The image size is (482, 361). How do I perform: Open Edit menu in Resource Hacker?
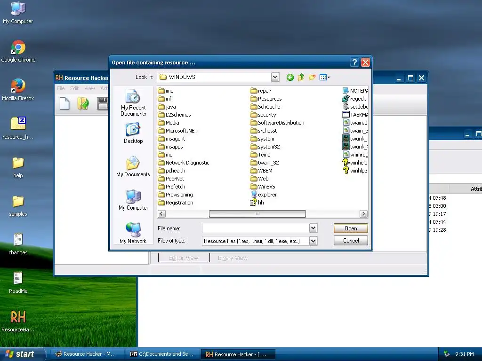[74, 88]
